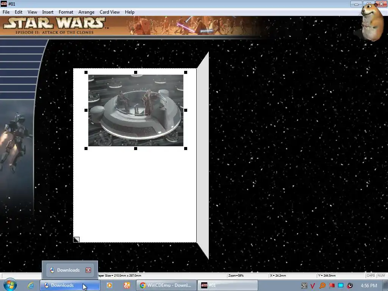
Task: Open the Edit menu
Action: click(19, 12)
